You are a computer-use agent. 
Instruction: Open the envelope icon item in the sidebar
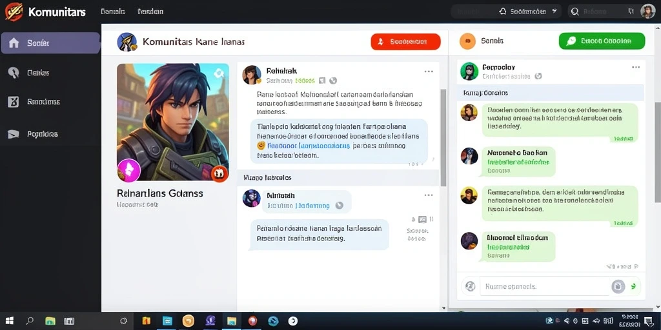pyautogui.click(x=14, y=134)
